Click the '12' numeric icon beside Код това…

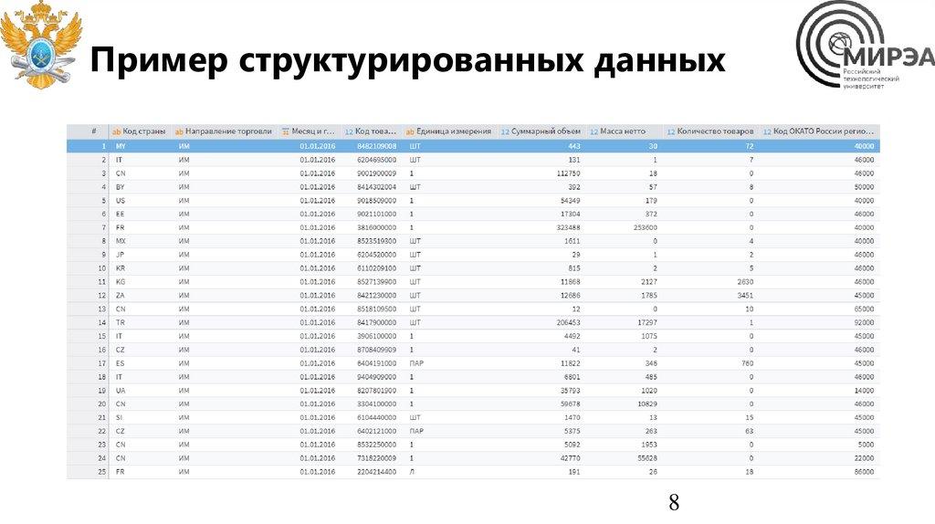click(348, 131)
